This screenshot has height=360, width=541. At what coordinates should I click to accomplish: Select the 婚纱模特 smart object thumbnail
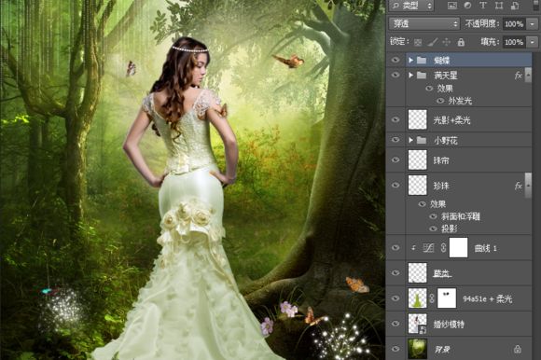pyautogui.click(x=418, y=324)
